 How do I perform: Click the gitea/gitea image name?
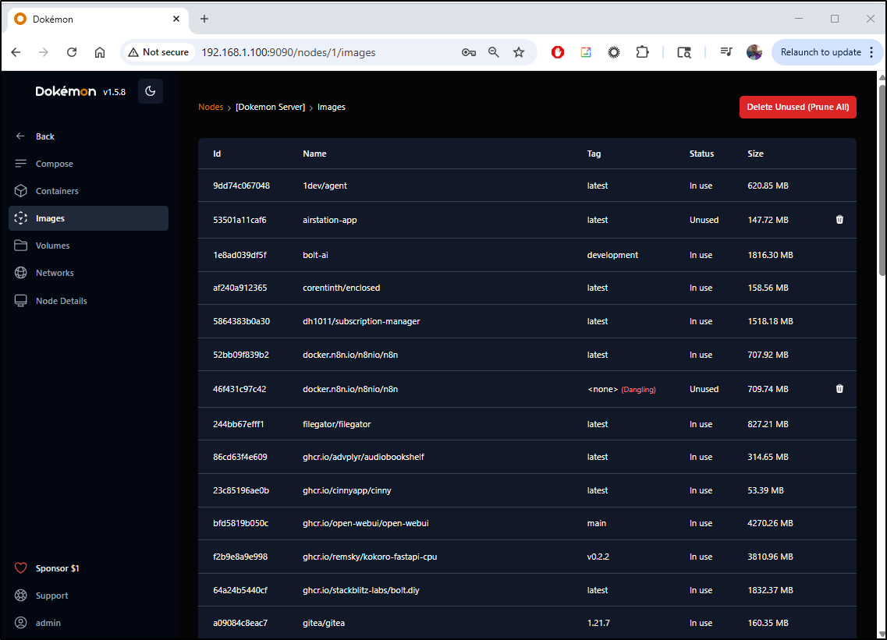coord(324,623)
